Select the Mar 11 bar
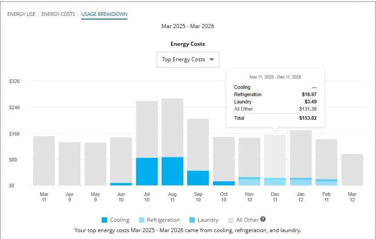 coord(44,161)
